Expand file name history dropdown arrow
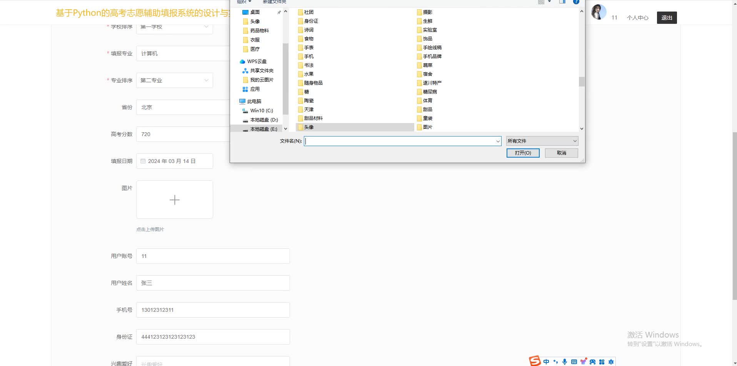Viewport: 737px width, 366px height. click(x=498, y=141)
